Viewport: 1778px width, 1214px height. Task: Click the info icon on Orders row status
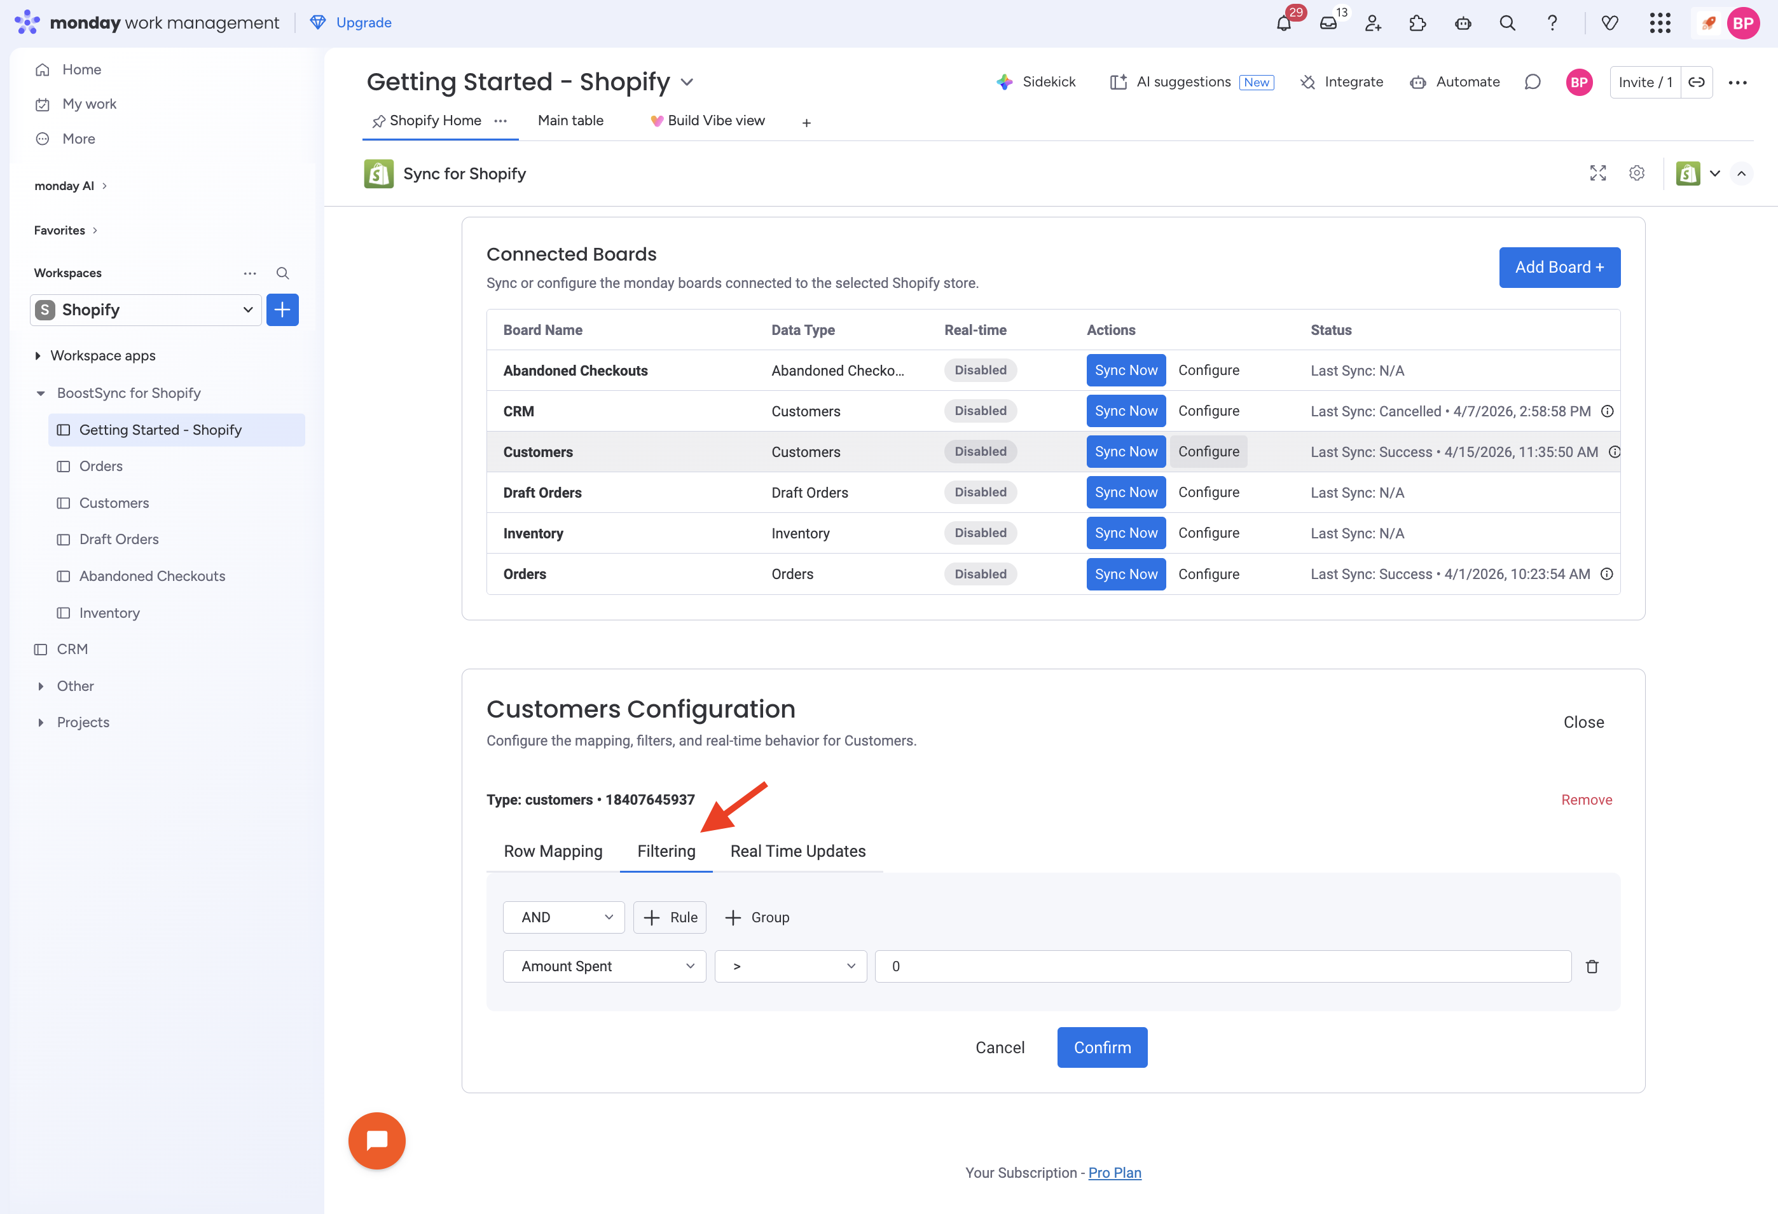[x=1607, y=574]
